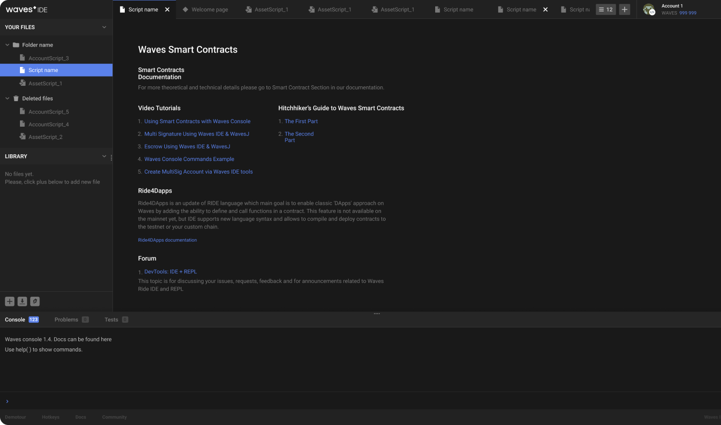Click the file icon beside AccountScript_5
The image size is (721, 425).
[x=22, y=111]
